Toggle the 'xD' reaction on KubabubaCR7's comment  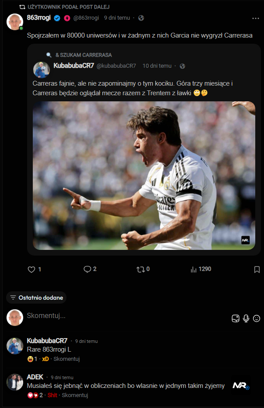(45, 359)
